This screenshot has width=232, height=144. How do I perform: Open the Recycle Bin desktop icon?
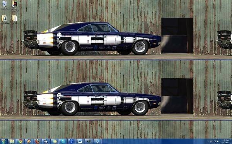[5, 5]
